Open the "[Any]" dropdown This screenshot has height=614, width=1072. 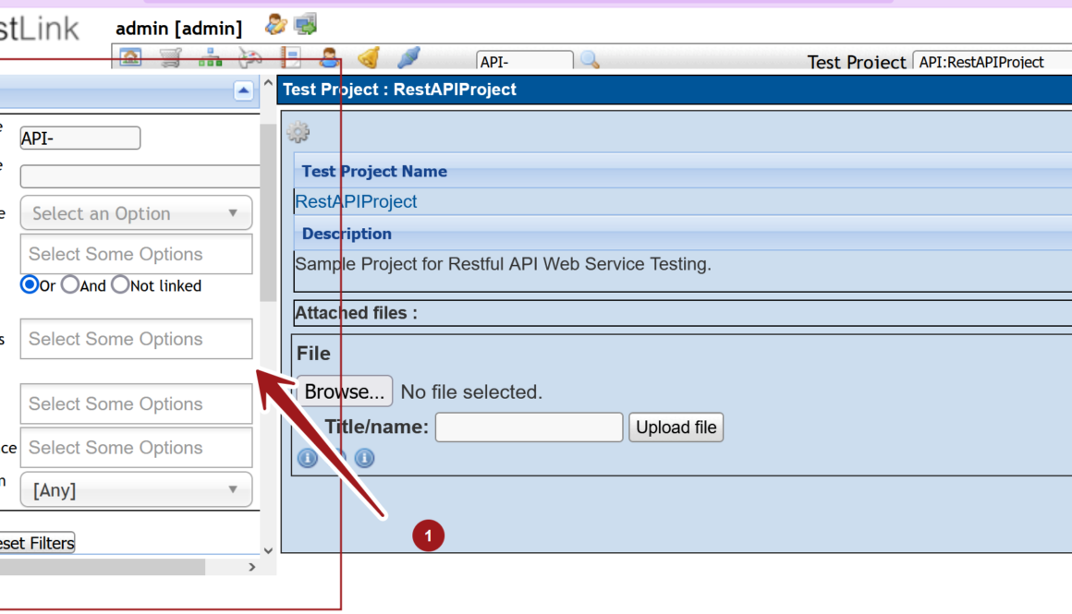[136, 490]
